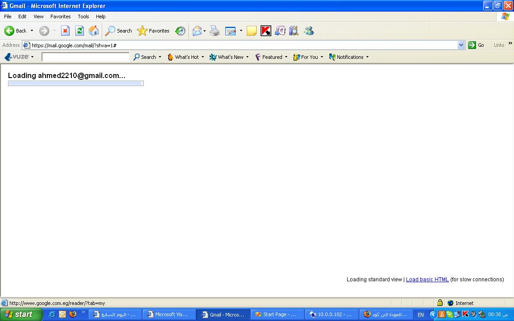Open the Tools menu
This screenshot has width=514, height=321.
coord(83,16)
